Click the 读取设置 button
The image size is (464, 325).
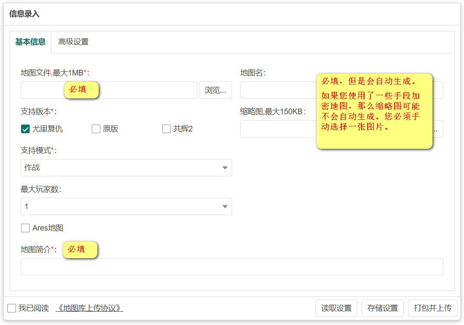[336, 308]
